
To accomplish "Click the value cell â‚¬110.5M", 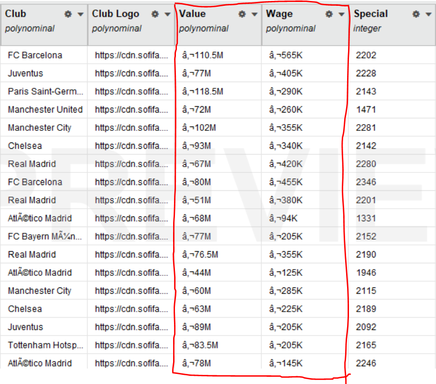I will [x=203, y=55].
